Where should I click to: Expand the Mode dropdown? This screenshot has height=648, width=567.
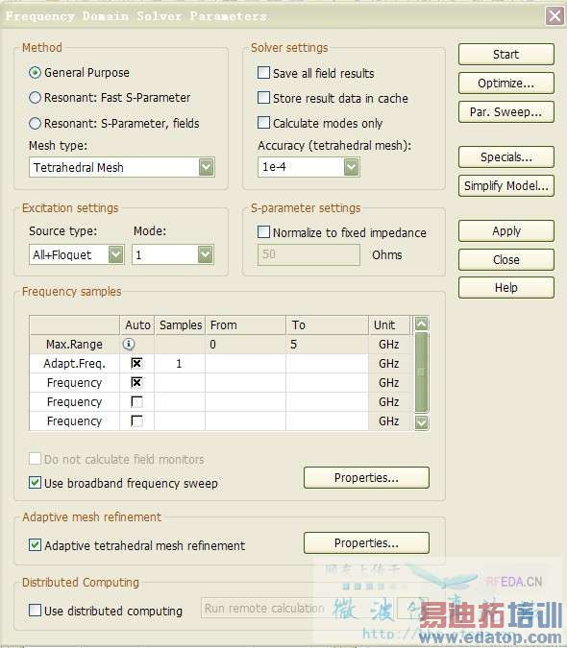[205, 254]
